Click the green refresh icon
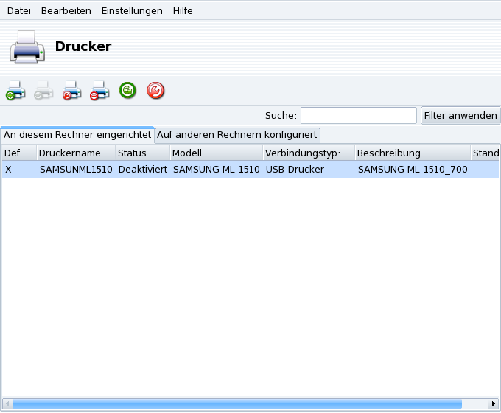The image size is (501, 413). click(127, 91)
